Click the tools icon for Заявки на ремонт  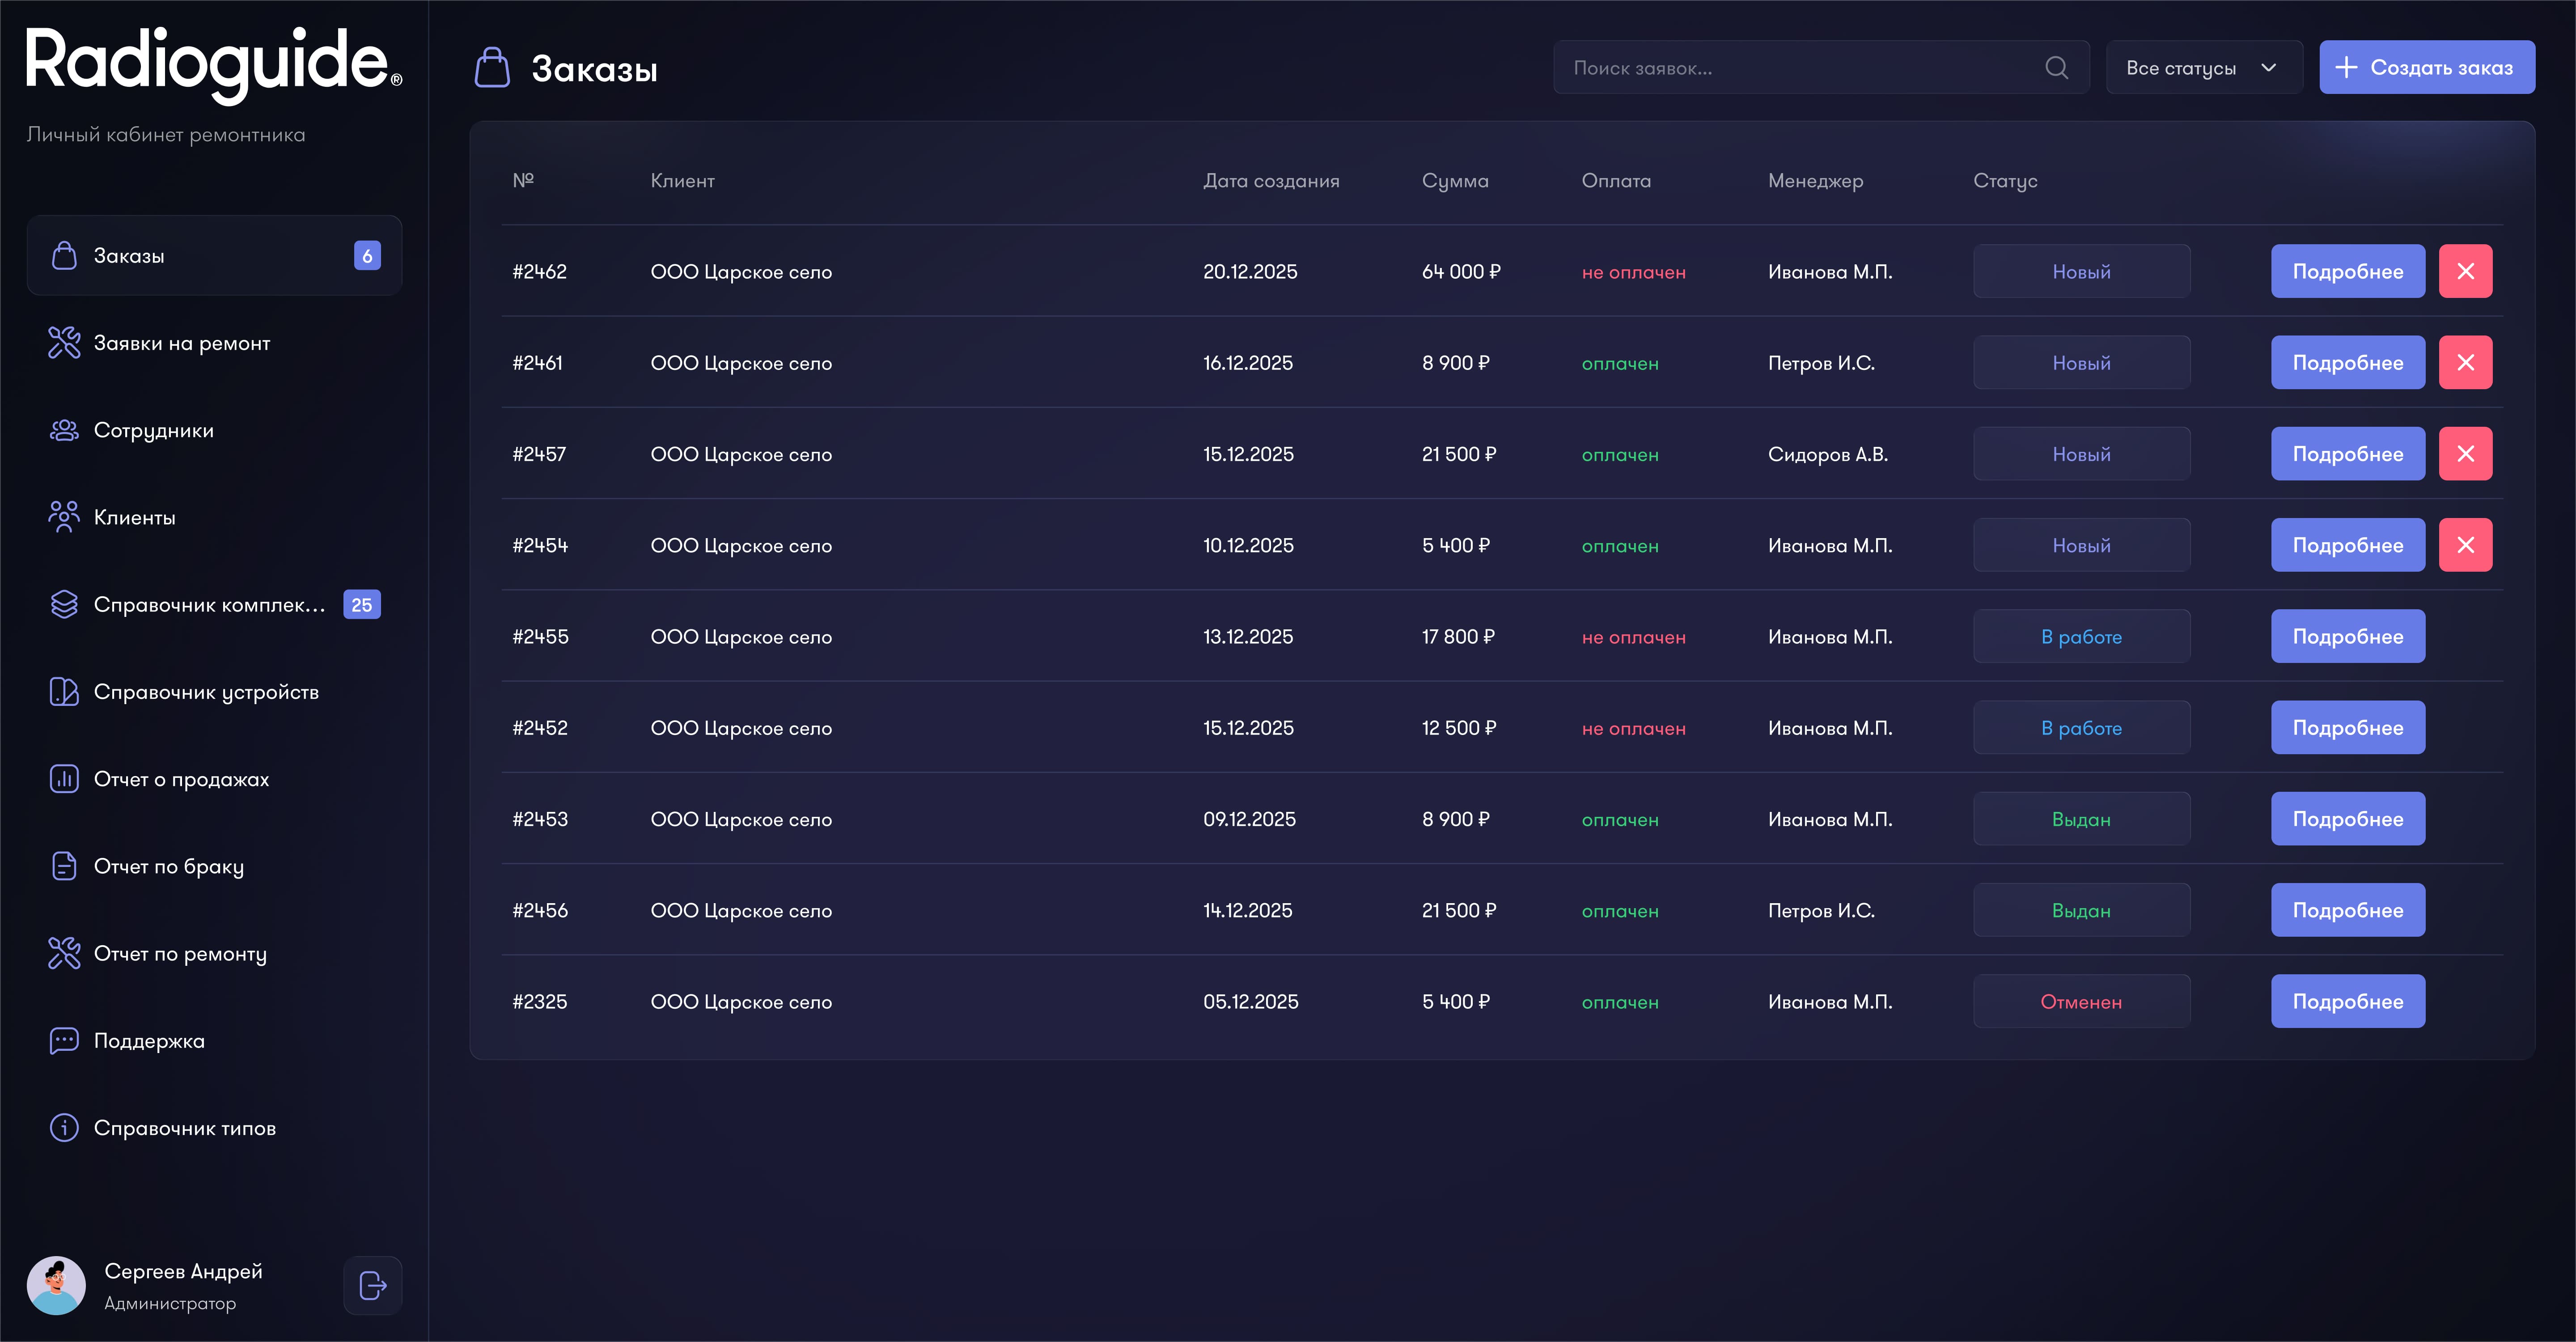[x=64, y=342]
